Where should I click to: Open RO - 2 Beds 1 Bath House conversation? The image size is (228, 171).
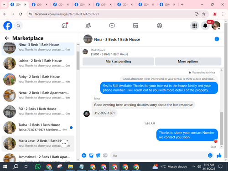tap(38, 111)
